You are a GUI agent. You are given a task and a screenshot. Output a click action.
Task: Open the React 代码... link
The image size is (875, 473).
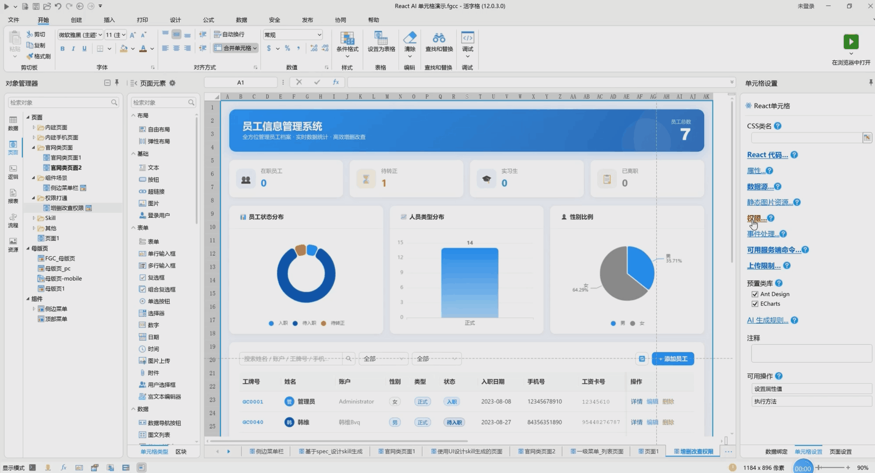point(767,155)
